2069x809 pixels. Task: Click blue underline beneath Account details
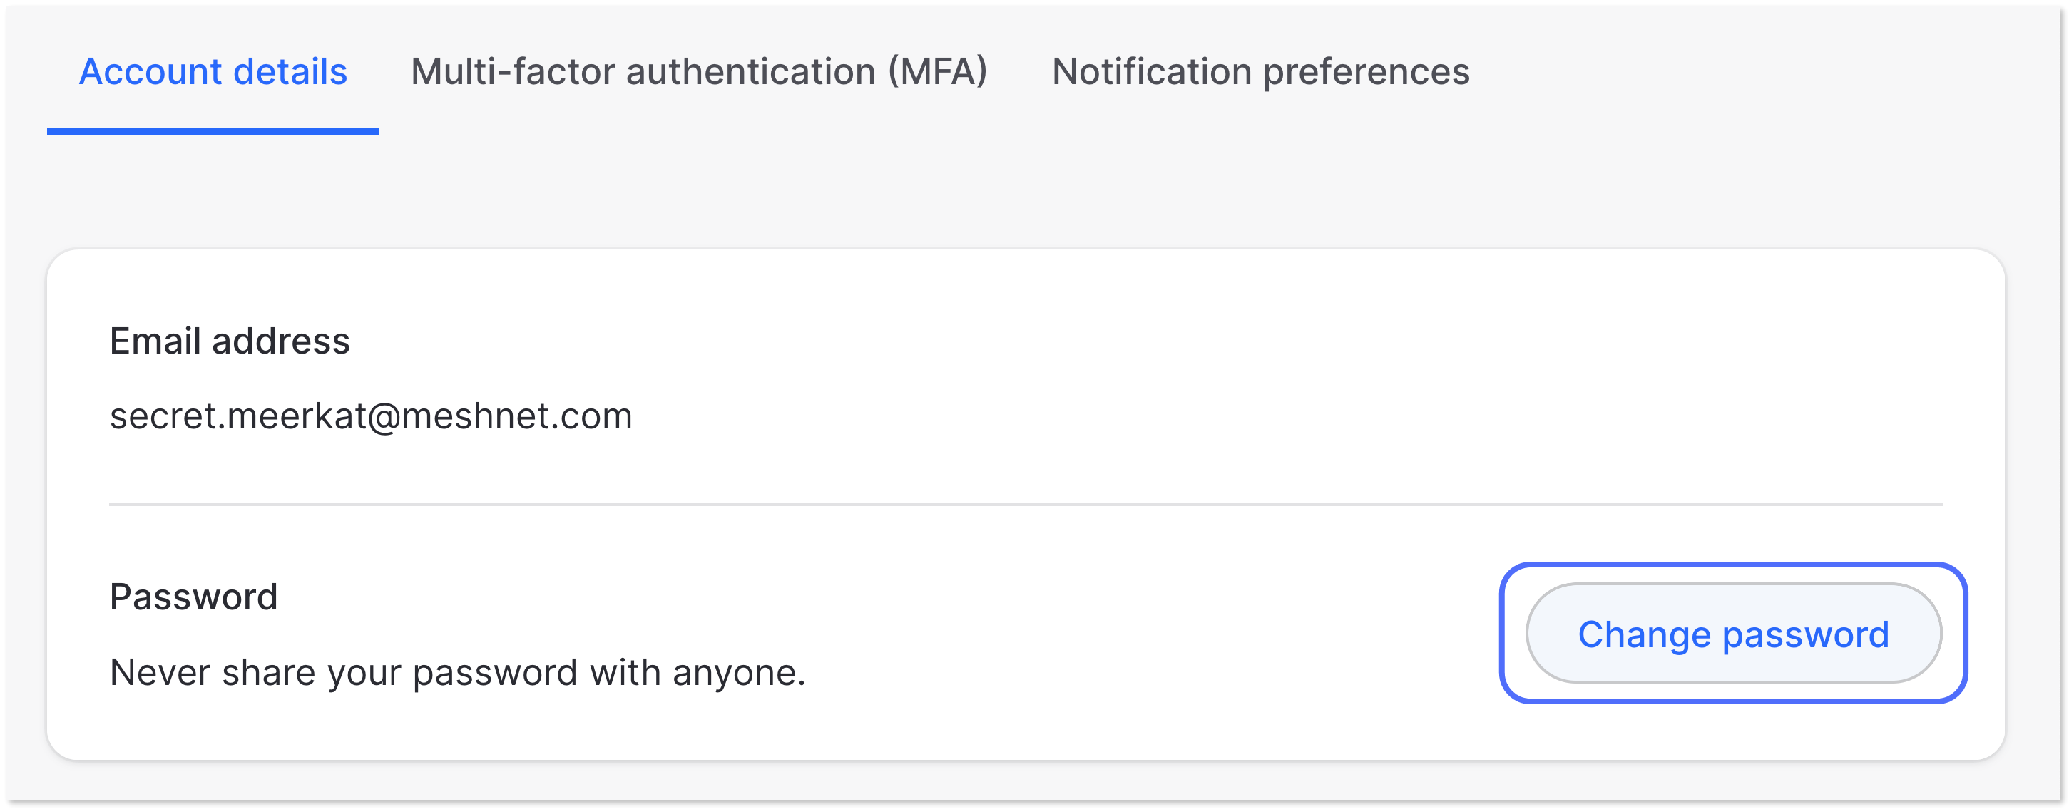tap(213, 132)
